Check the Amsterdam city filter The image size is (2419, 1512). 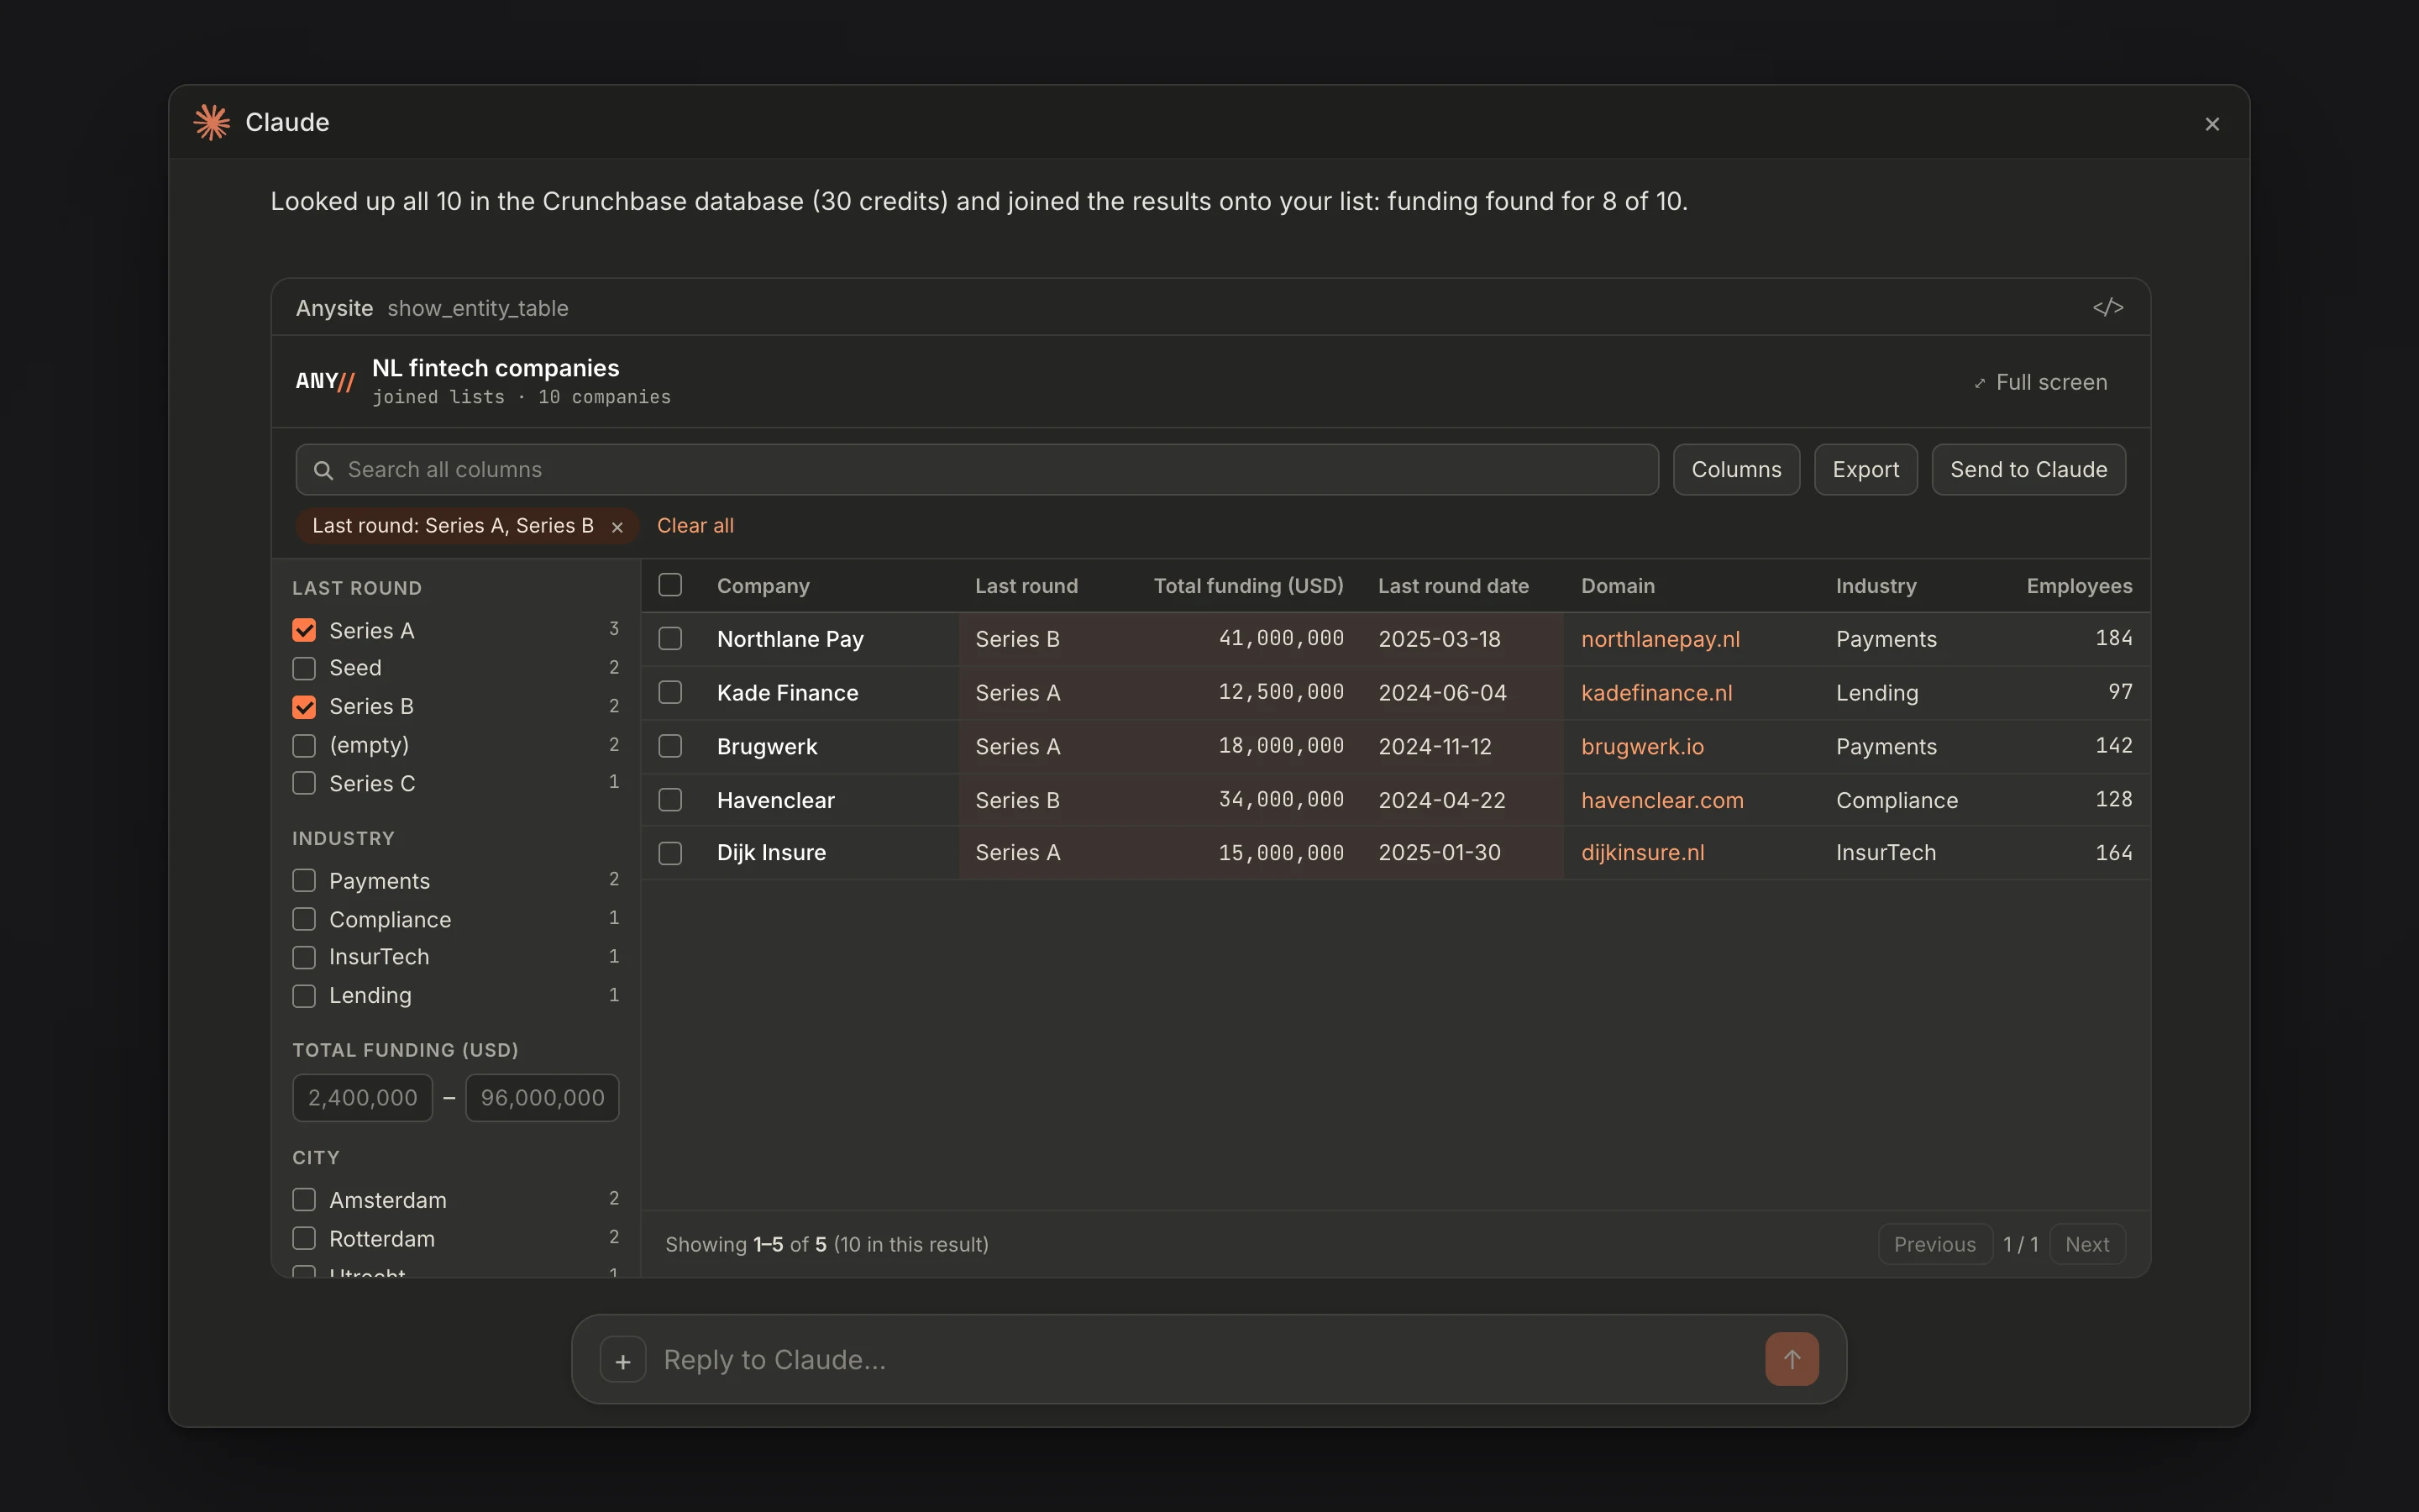click(x=304, y=1199)
